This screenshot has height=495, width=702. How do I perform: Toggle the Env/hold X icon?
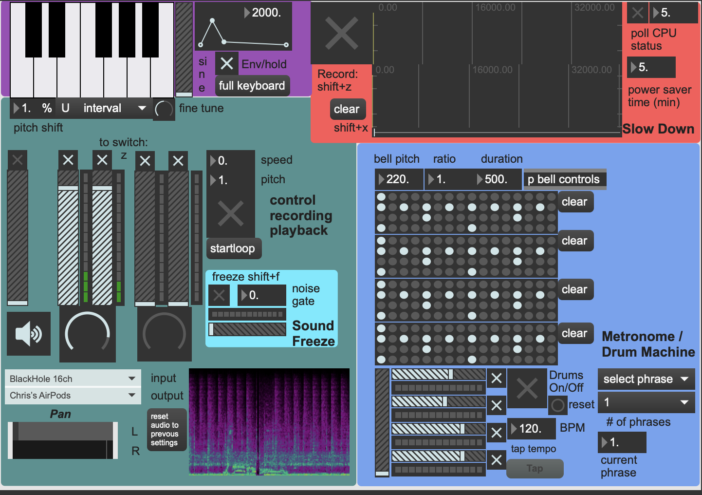point(226,63)
